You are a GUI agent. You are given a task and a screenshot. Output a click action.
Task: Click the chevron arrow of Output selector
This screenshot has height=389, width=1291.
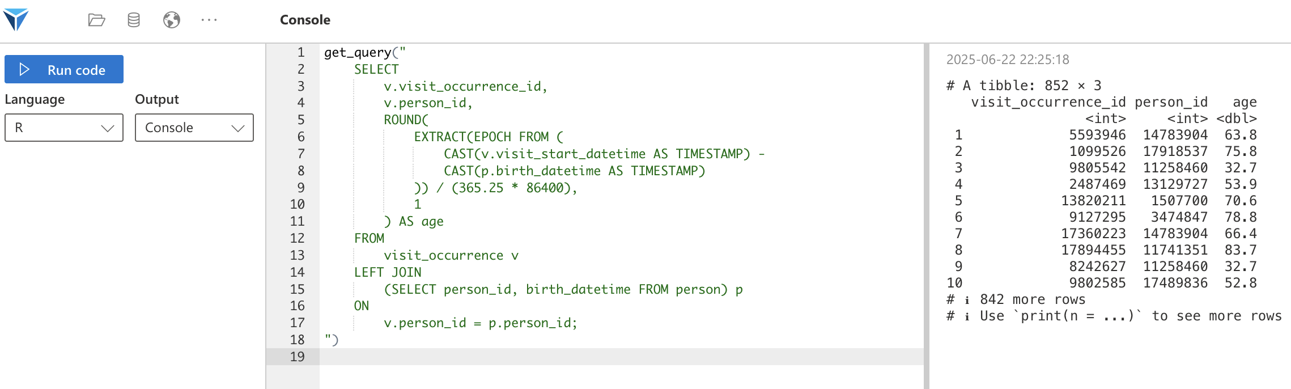click(238, 128)
